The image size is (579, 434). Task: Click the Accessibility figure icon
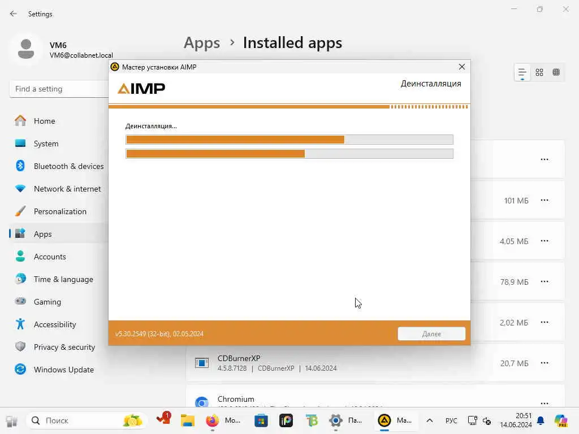pyautogui.click(x=20, y=324)
